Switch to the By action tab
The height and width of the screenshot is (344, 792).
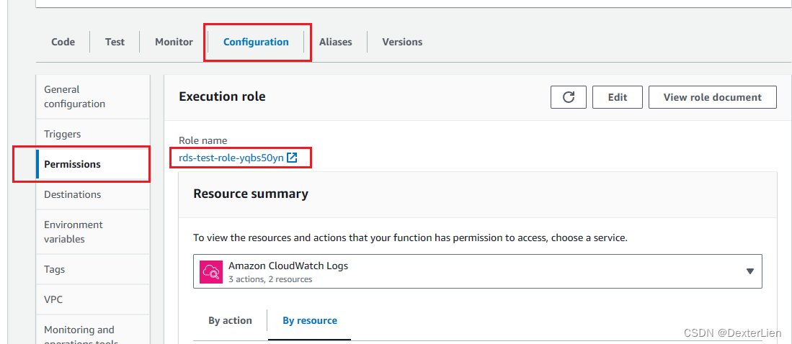(230, 320)
